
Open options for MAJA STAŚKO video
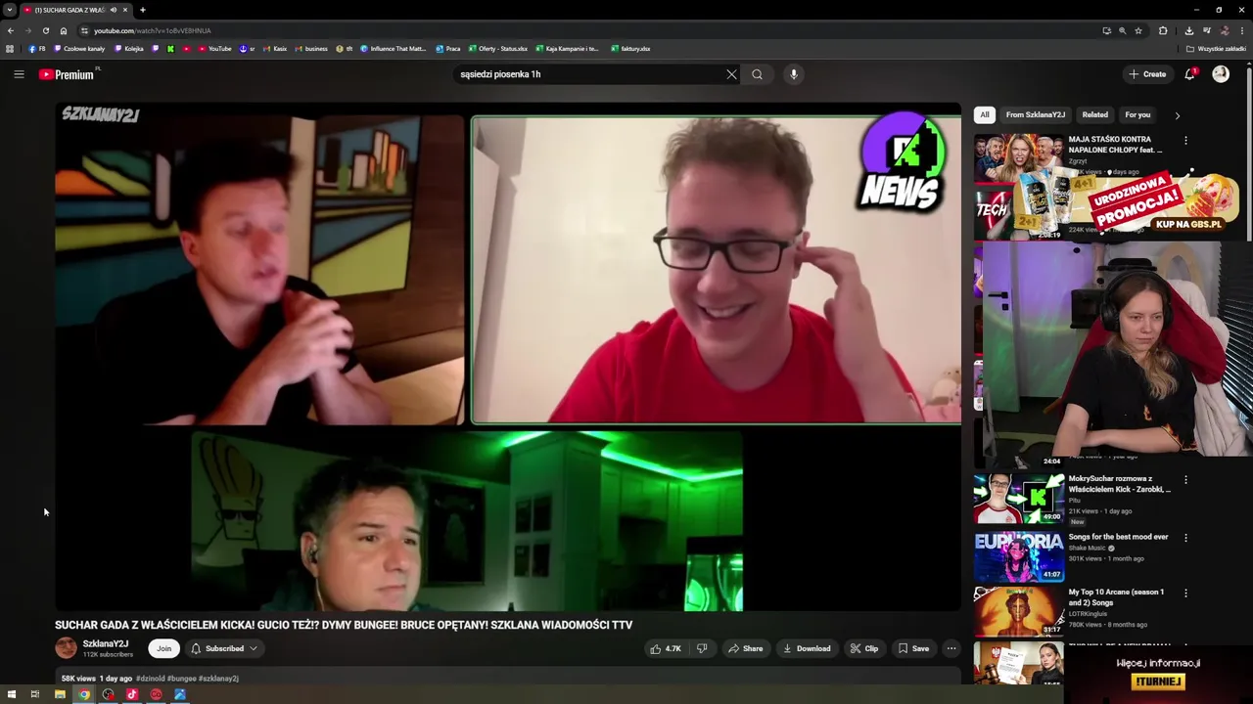(x=1185, y=140)
